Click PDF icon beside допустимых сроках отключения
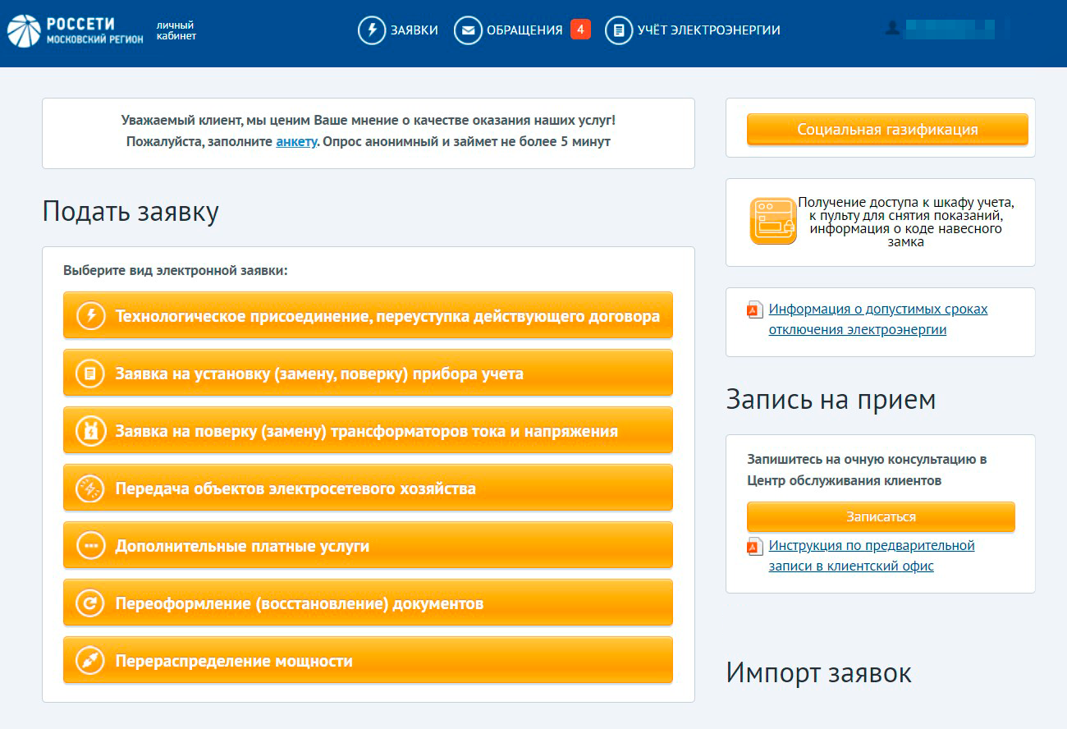The height and width of the screenshot is (729, 1067). coord(755,310)
